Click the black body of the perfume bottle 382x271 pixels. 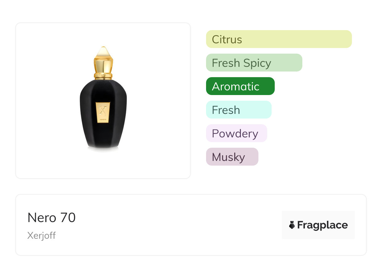(x=91, y=125)
